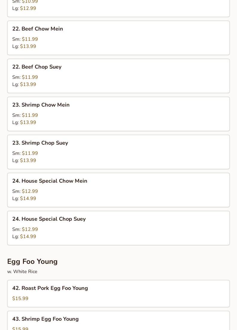Pick large $14.99 House Special Chop Suey
The image size is (237, 330).
pos(28,237)
